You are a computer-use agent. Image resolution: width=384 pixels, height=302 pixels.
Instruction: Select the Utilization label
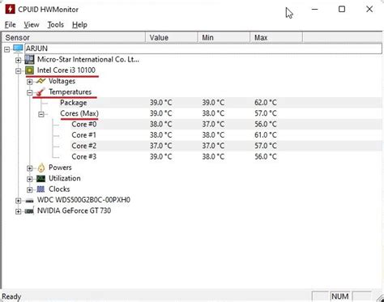point(65,178)
